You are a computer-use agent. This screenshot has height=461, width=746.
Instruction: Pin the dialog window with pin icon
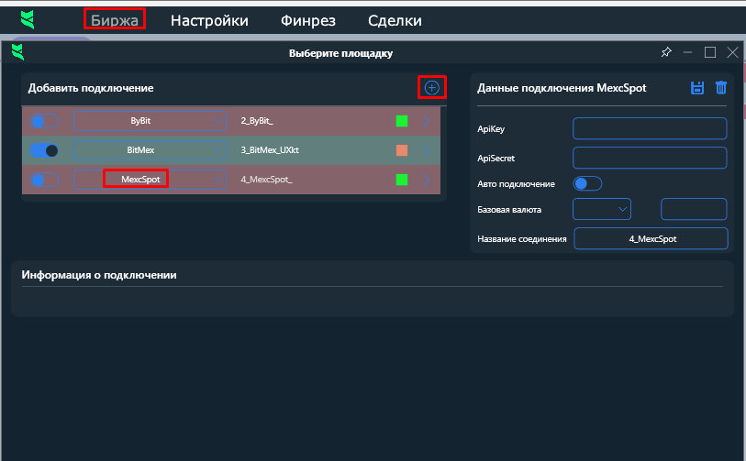(666, 53)
